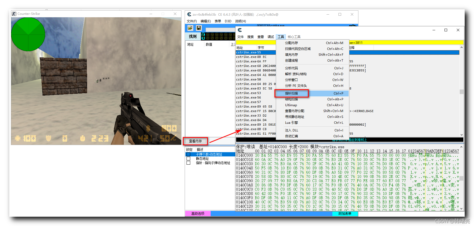
Task: Open the 编辑(E) menu
Action: point(206,21)
